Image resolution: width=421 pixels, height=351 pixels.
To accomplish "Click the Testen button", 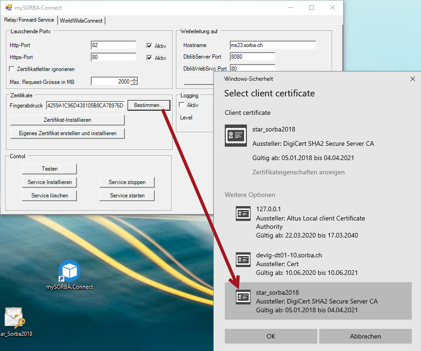I will pos(49,169).
